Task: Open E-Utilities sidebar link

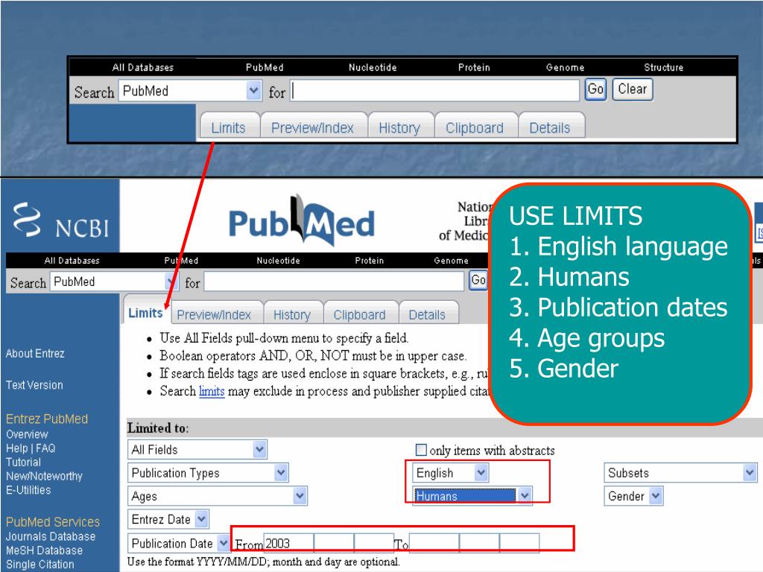Action: [x=28, y=490]
